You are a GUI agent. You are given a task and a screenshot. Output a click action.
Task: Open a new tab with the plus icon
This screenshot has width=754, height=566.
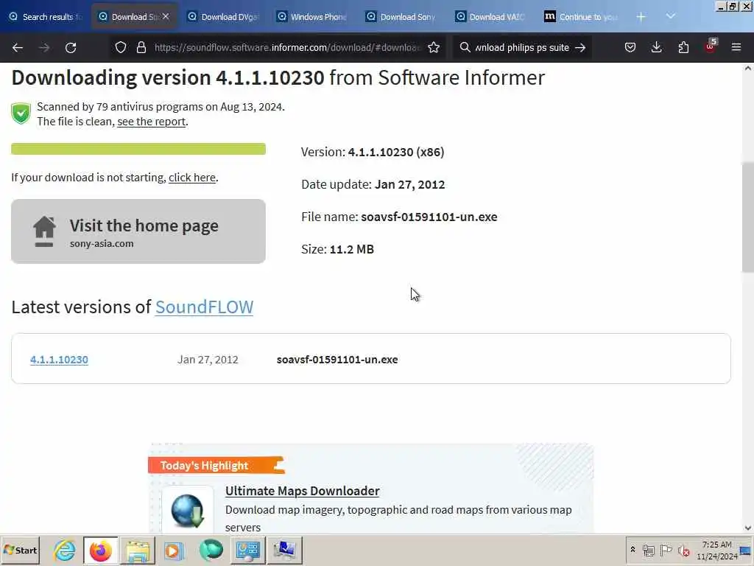click(x=641, y=17)
